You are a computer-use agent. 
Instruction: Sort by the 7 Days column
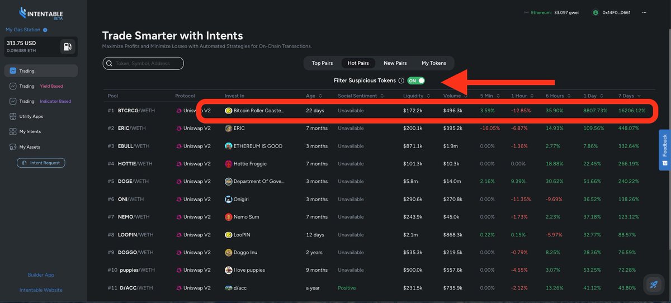630,96
